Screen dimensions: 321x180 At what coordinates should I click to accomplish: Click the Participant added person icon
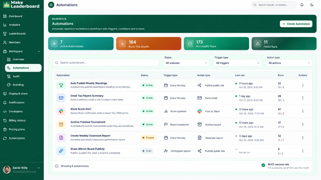[x=166, y=151]
